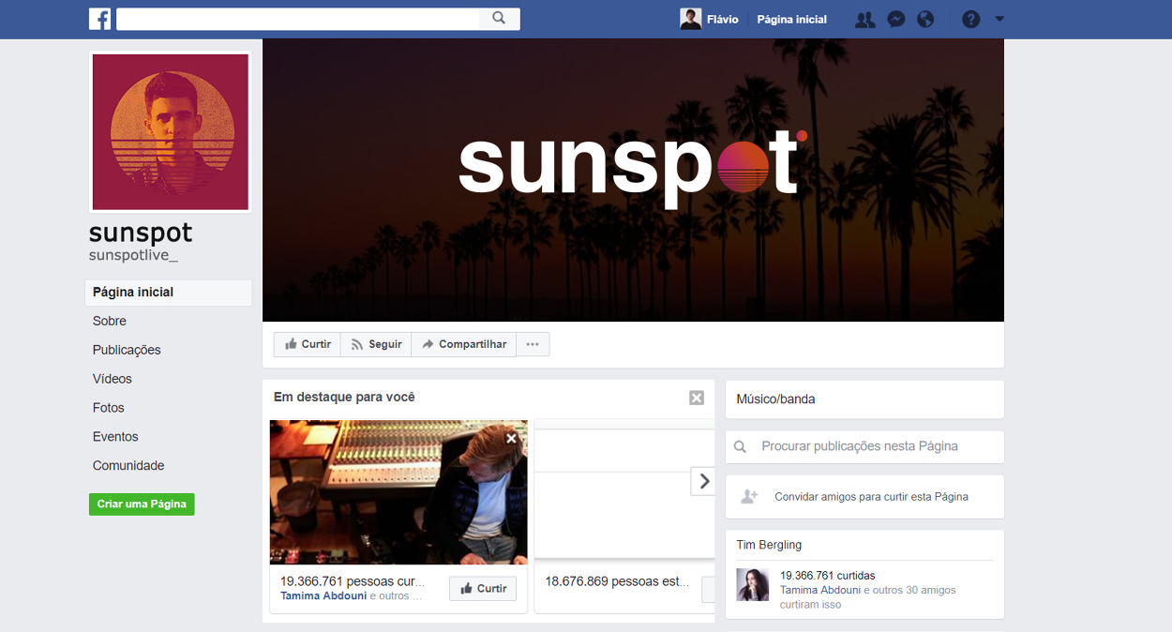Image resolution: width=1172 pixels, height=632 pixels.
Task: Click the sunspotlive_ username text
Action: (133, 255)
